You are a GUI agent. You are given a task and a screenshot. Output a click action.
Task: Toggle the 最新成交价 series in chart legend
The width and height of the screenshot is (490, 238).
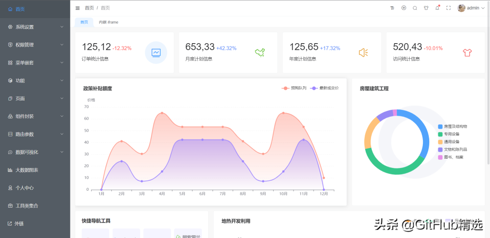coord(324,88)
